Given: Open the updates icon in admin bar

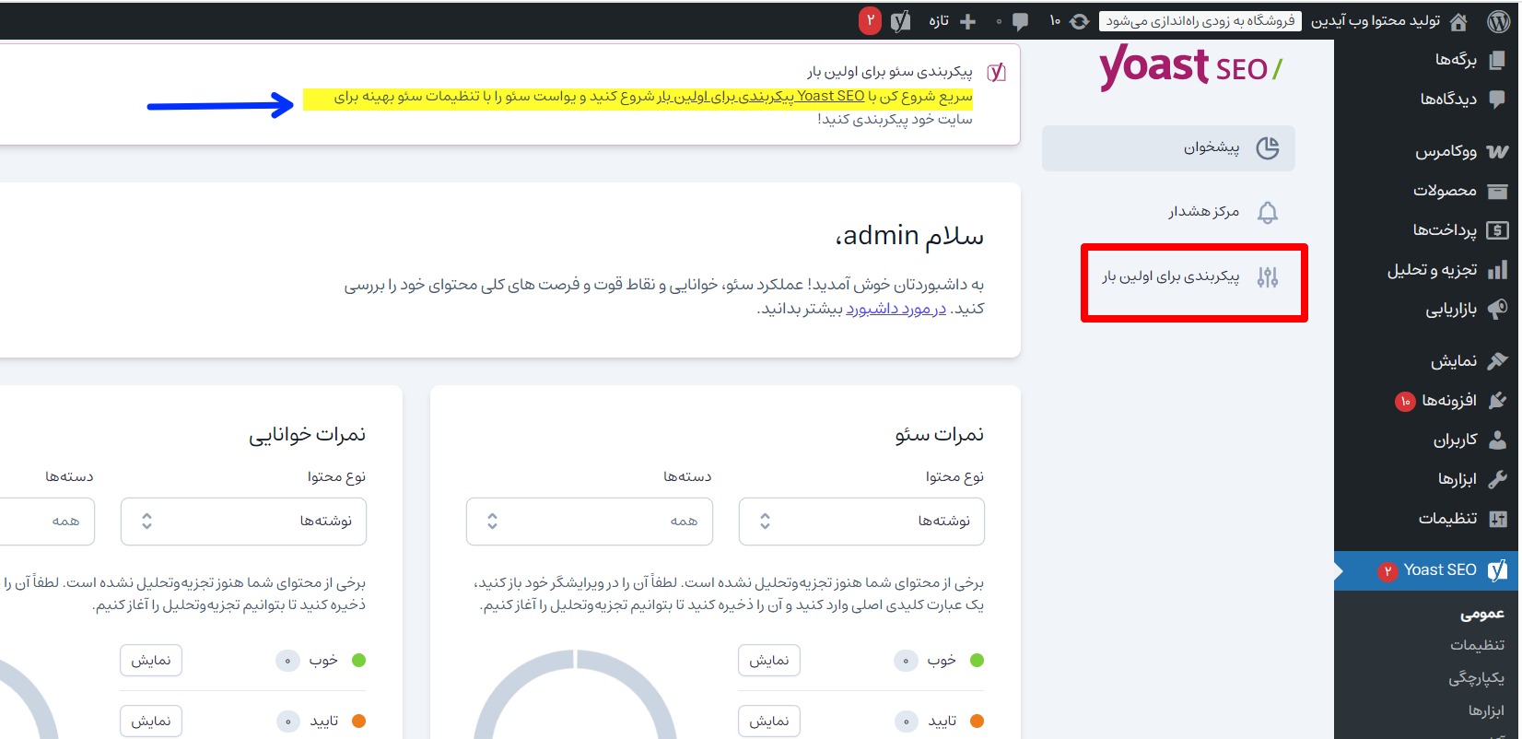Looking at the screenshot, I should click(x=1079, y=21).
